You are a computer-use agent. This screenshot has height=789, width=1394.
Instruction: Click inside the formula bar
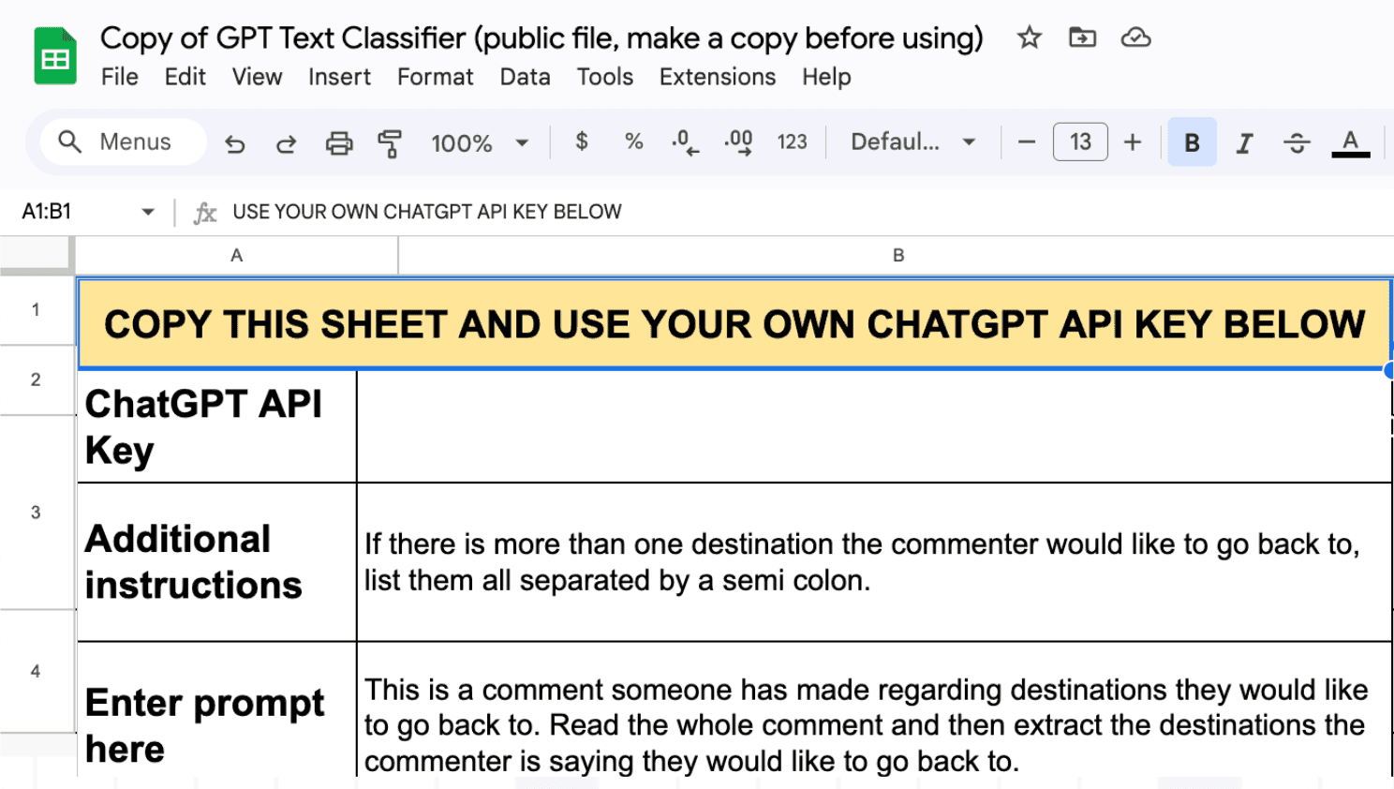pyautogui.click(x=562, y=212)
